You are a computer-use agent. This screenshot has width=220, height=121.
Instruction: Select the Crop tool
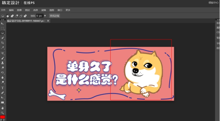coord(3,43)
